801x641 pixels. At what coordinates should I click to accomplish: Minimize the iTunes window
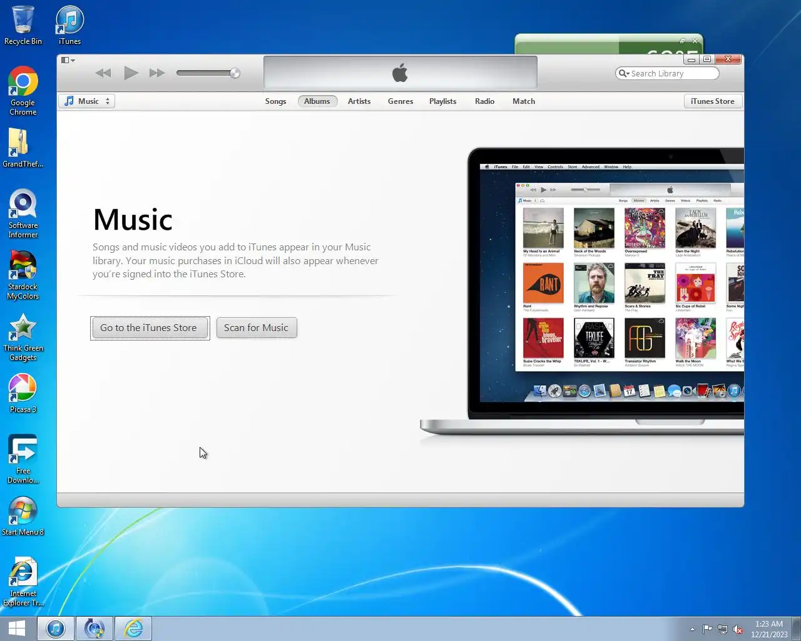691,59
